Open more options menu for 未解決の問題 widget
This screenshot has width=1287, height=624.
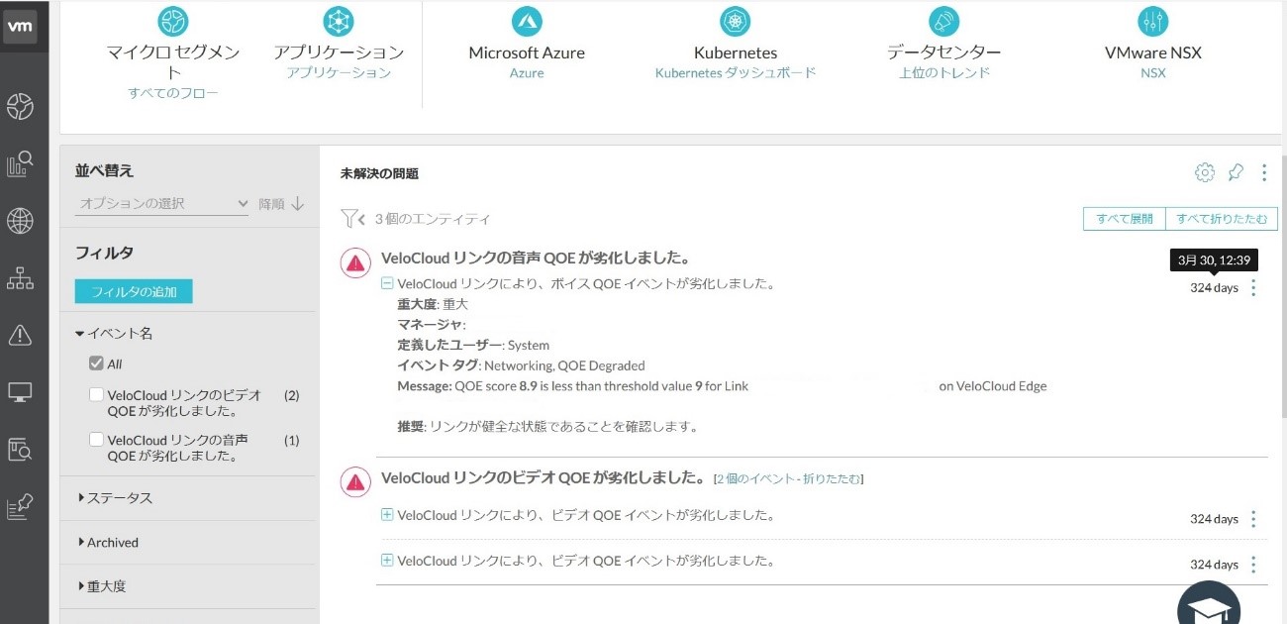(1264, 173)
